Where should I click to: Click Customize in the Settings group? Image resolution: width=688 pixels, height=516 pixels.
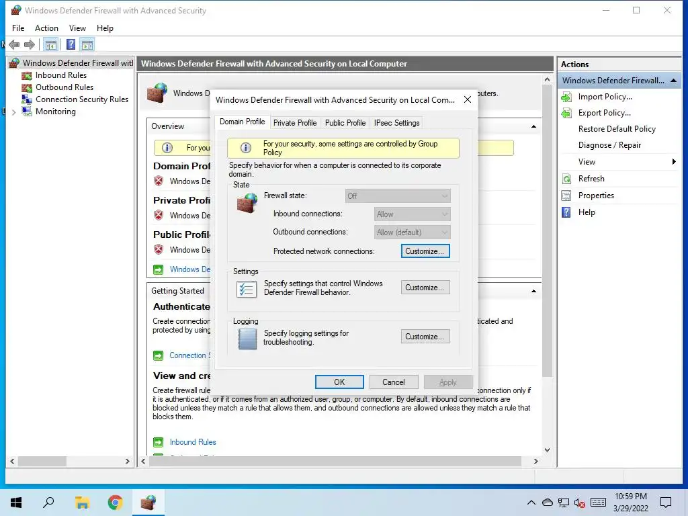click(x=425, y=288)
